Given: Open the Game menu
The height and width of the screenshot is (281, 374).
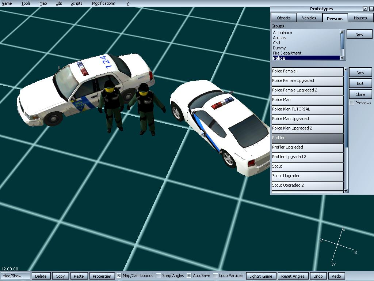Looking at the screenshot, I should click(7, 3).
